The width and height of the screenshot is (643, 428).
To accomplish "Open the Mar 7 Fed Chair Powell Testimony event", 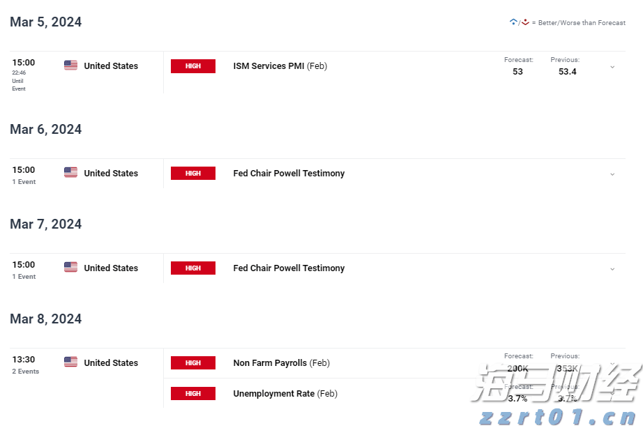I will click(x=289, y=268).
